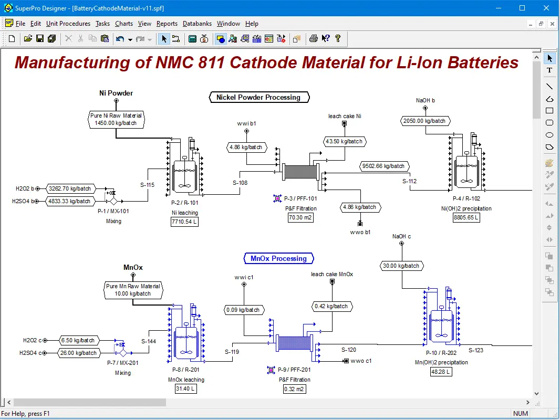
Task: Select the Line drawing tool
Action: point(549,86)
